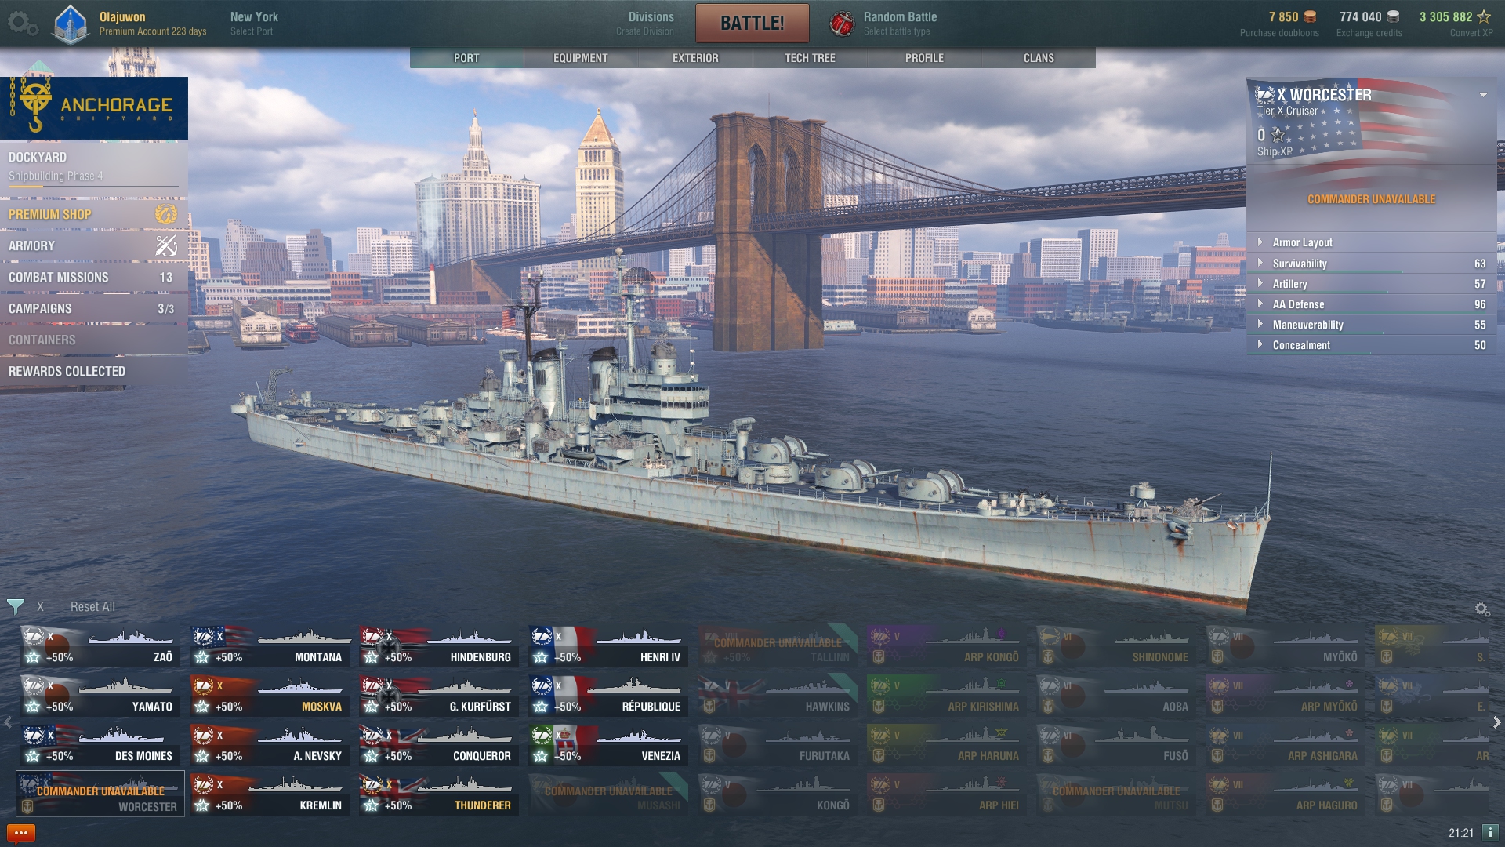
Task: Select the Des Moines ship in carousel
Action: (x=101, y=743)
